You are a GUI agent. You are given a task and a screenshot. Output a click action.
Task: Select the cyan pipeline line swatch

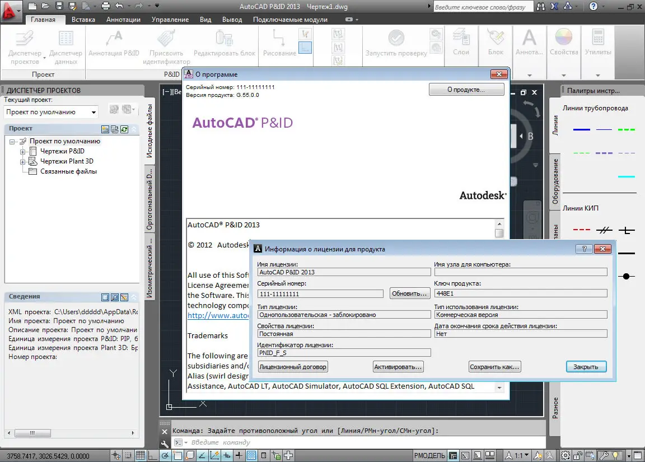click(627, 177)
